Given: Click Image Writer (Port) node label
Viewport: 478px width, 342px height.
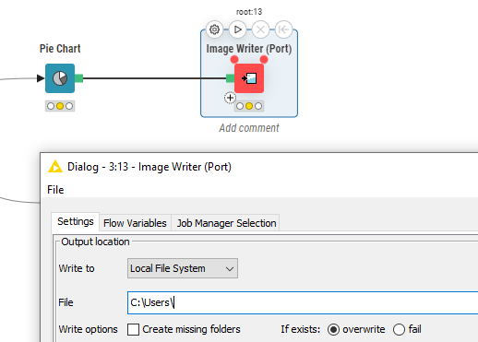Looking at the screenshot, I should pos(249,49).
